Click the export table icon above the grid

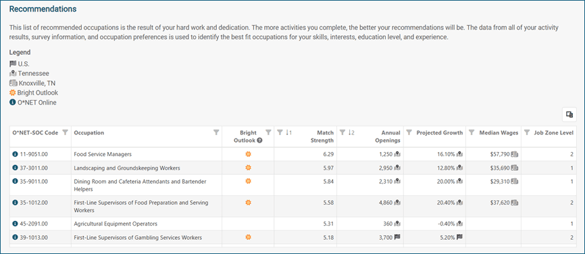pyautogui.click(x=569, y=115)
